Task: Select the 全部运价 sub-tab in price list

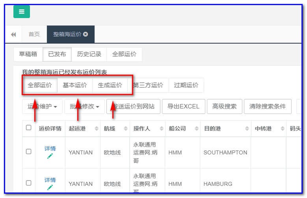Action: (40, 85)
